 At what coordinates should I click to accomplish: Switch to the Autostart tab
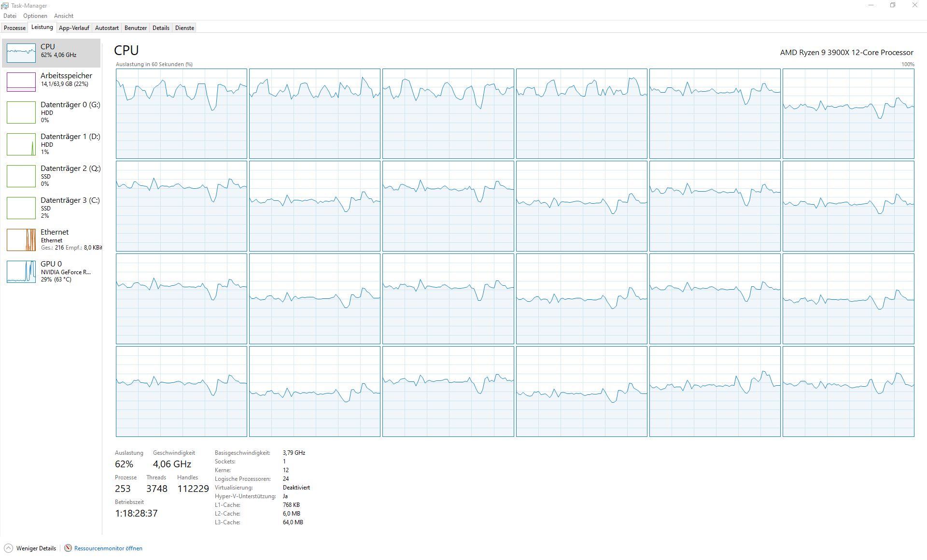(x=107, y=28)
